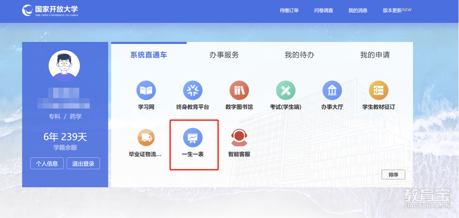Click the 学生教材征订 label
The height and width of the screenshot is (218, 459).
click(379, 107)
